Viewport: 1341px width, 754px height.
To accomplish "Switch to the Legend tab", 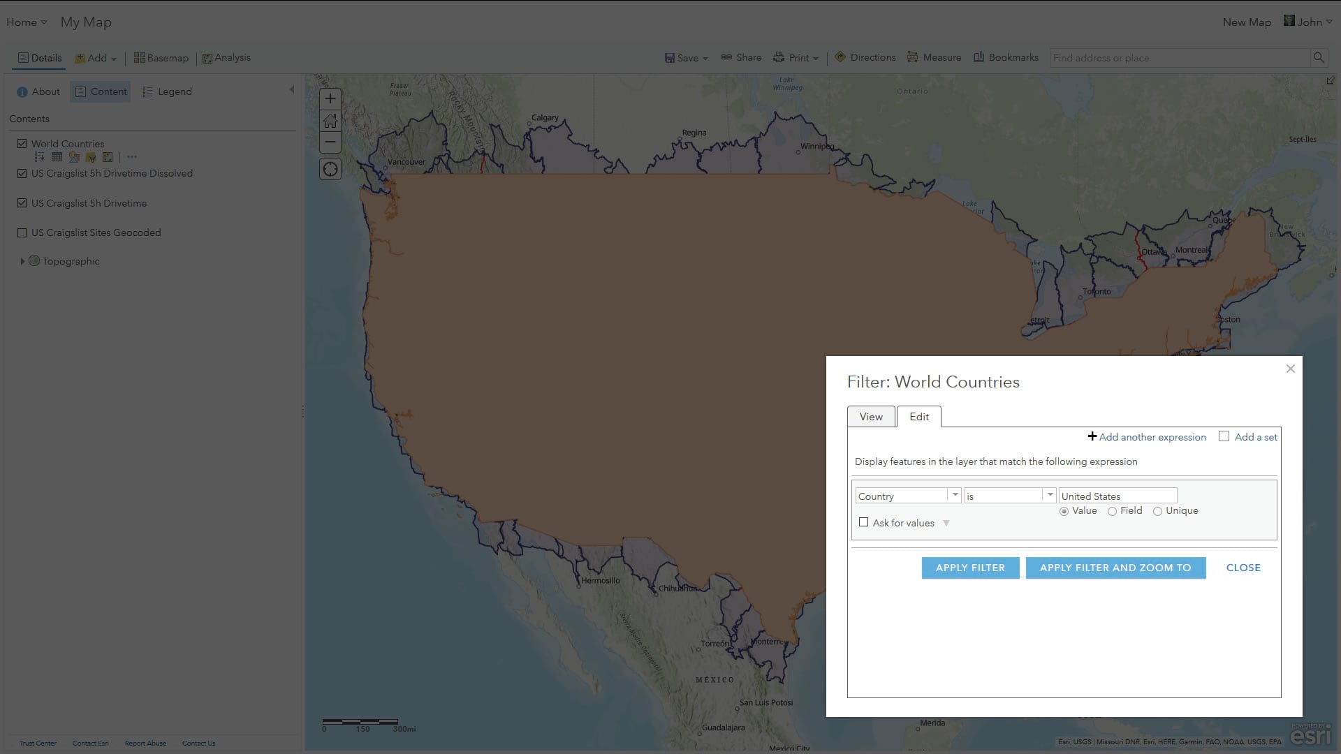I will [167, 91].
